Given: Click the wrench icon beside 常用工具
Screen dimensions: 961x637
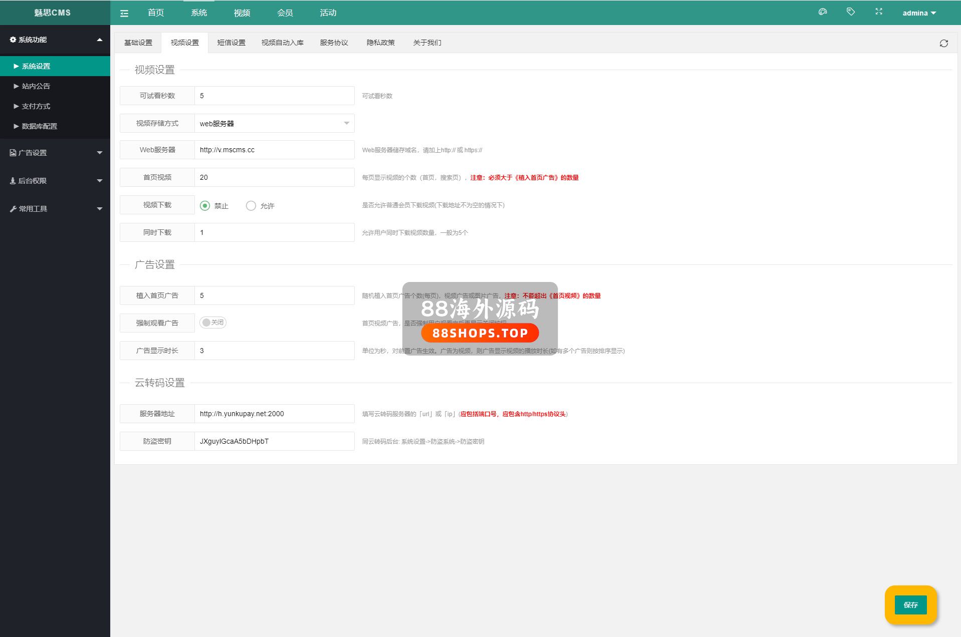Looking at the screenshot, I should (x=13, y=209).
